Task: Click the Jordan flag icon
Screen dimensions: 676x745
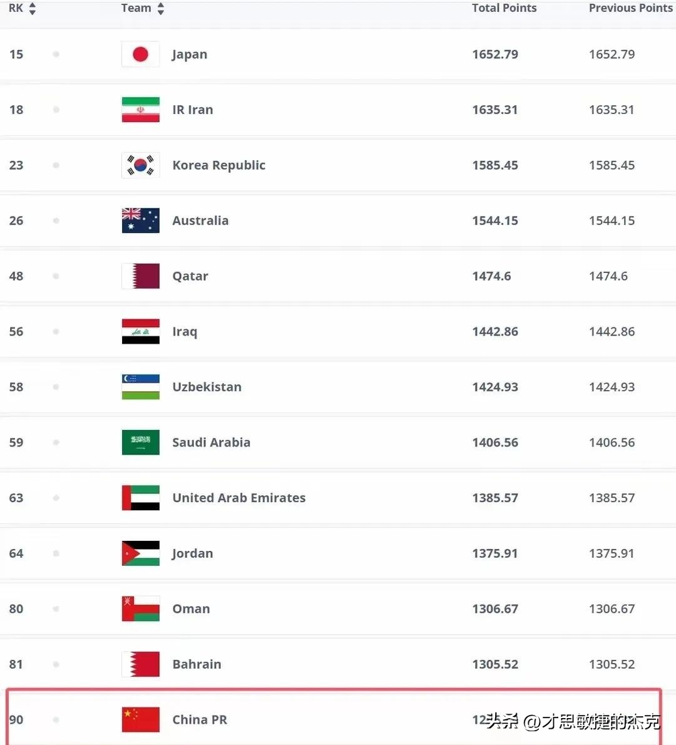Action: [140, 553]
